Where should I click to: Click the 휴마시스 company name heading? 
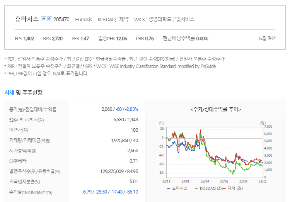click(x=27, y=19)
